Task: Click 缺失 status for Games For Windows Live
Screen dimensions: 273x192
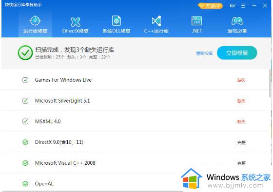Action: pyautogui.click(x=241, y=80)
